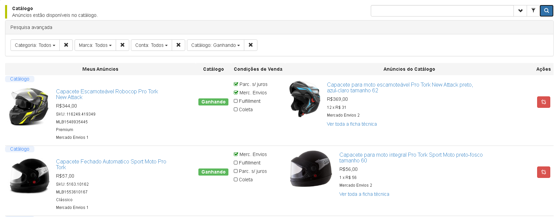The image size is (555, 217).
Task: Focus the catalog search input field
Action: [x=442, y=11]
